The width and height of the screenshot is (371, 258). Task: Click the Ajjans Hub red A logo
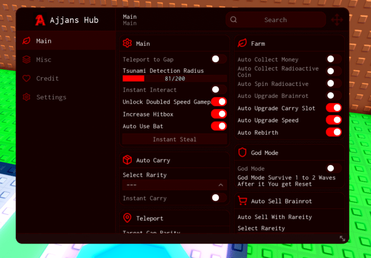(40, 20)
